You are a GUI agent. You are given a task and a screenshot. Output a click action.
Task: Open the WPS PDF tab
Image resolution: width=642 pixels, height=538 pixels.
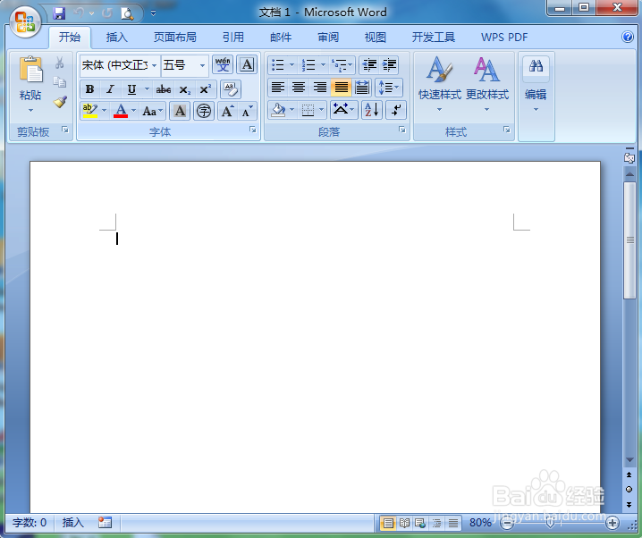coord(504,38)
